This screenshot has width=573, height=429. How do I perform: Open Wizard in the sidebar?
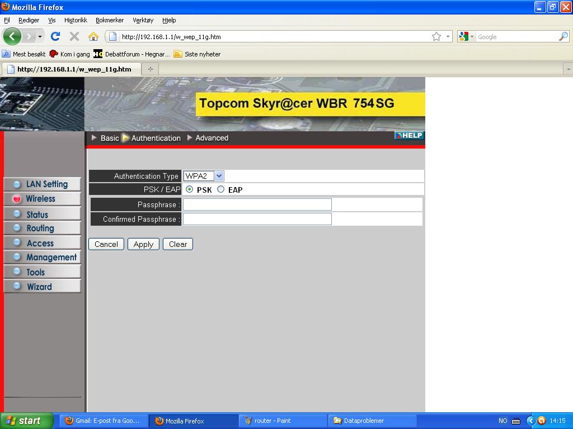click(42, 287)
